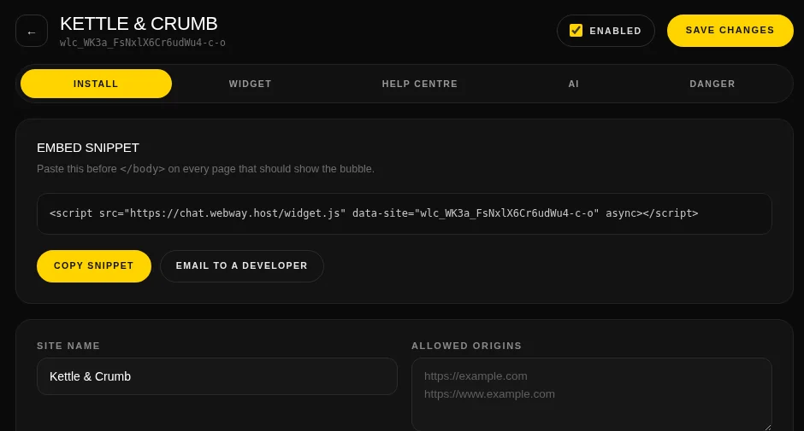This screenshot has width=804, height=431.
Task: Grab the Allowed Origins textarea resize handle
Action: pyautogui.click(x=767, y=428)
